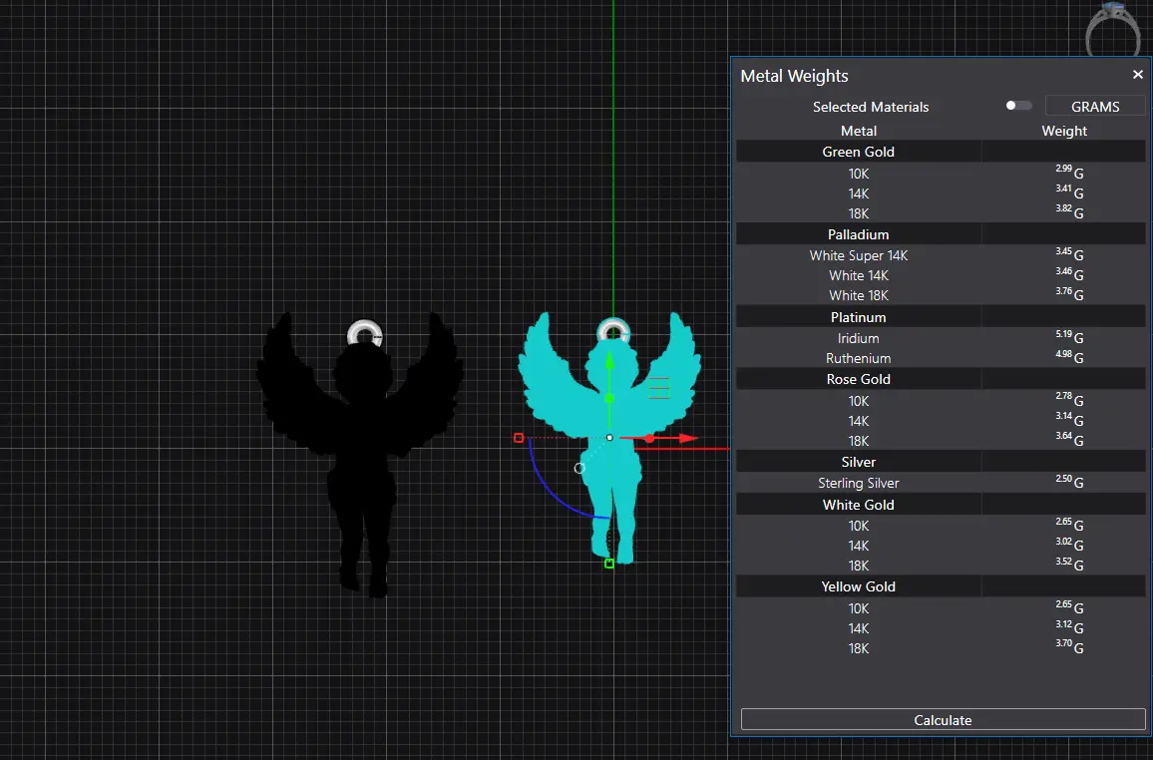
Task: Click the ring icon in top-right corner
Action: point(1112,30)
